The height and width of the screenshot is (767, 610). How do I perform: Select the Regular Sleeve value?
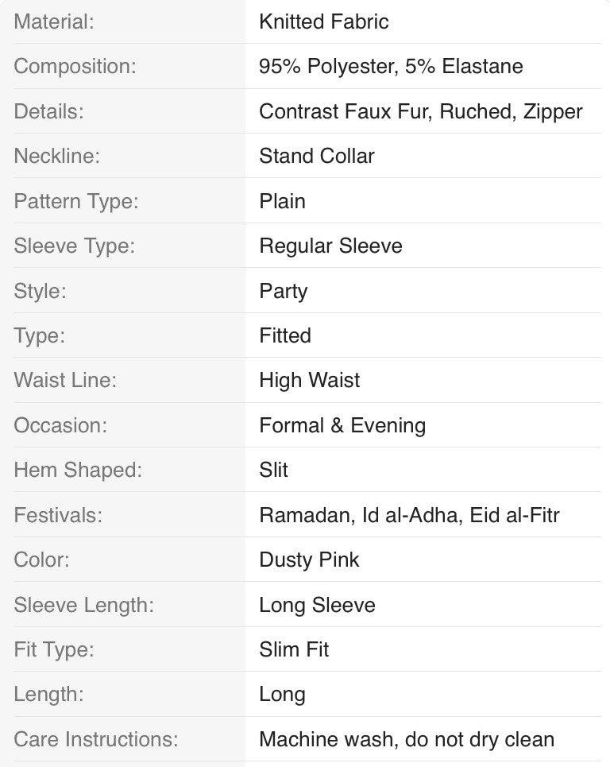point(330,246)
